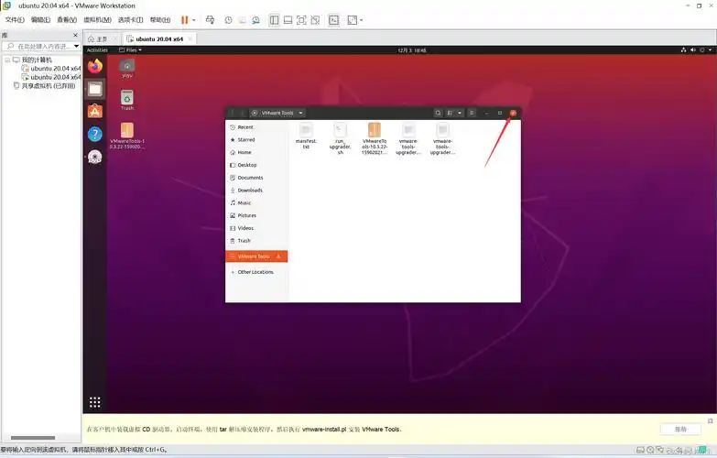Click the DVD disc icon in dock
This screenshot has height=458, width=717.
coord(94,157)
